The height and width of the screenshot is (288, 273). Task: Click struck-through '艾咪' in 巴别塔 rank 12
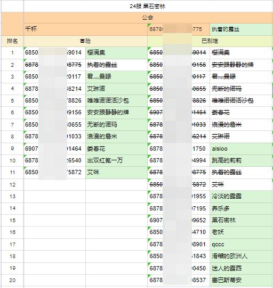pos(241,184)
